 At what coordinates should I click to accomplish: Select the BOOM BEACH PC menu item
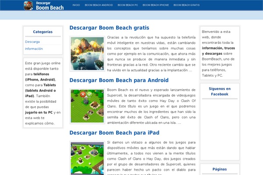[128, 5]
